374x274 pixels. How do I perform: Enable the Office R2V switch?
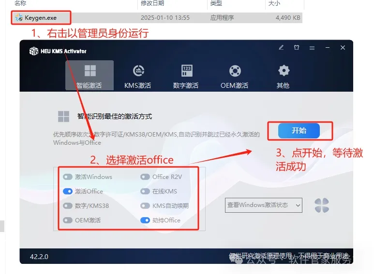coord(145,177)
